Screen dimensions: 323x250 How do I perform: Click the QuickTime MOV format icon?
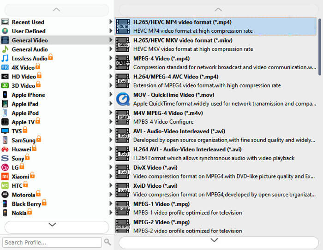pos(123,99)
